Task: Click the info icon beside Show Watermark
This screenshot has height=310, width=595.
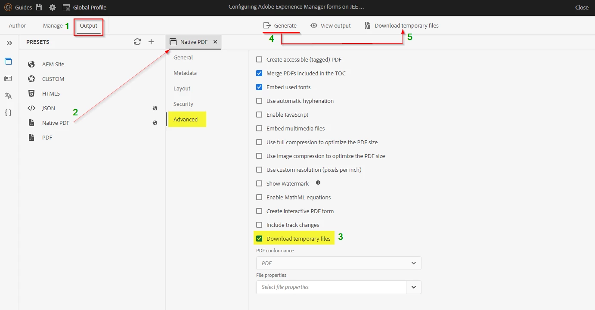Action: [318, 183]
